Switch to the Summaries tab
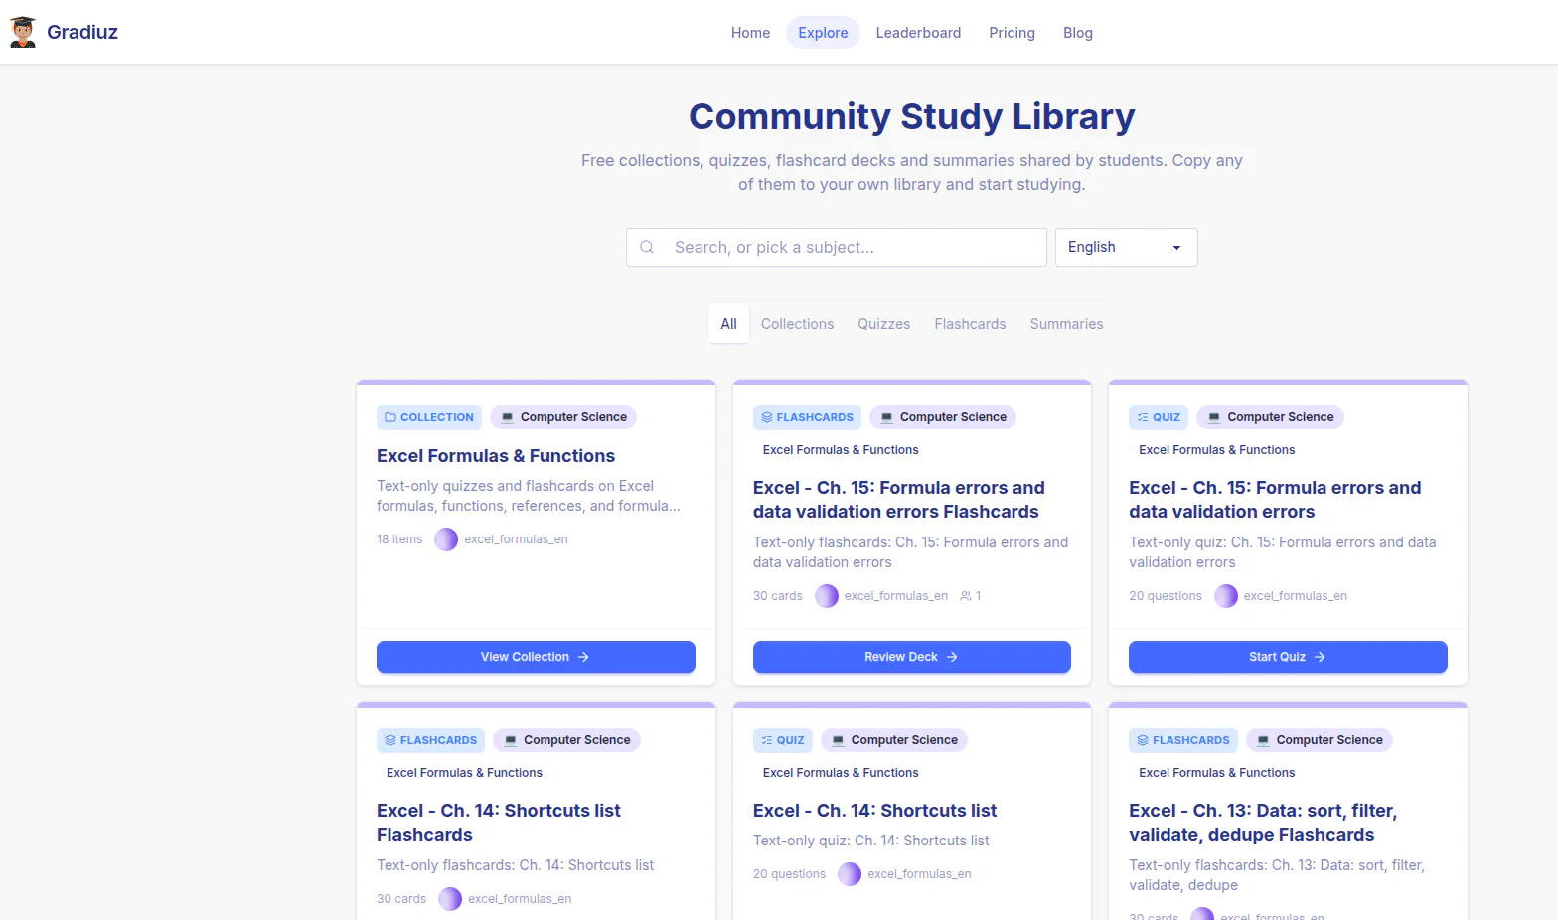This screenshot has height=920, width=1558. [1066, 324]
